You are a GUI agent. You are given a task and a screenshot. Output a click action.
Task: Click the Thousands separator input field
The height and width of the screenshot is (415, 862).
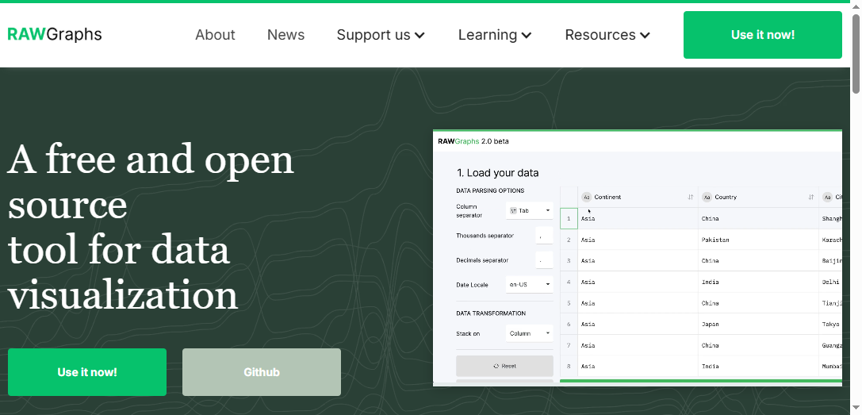pos(543,236)
